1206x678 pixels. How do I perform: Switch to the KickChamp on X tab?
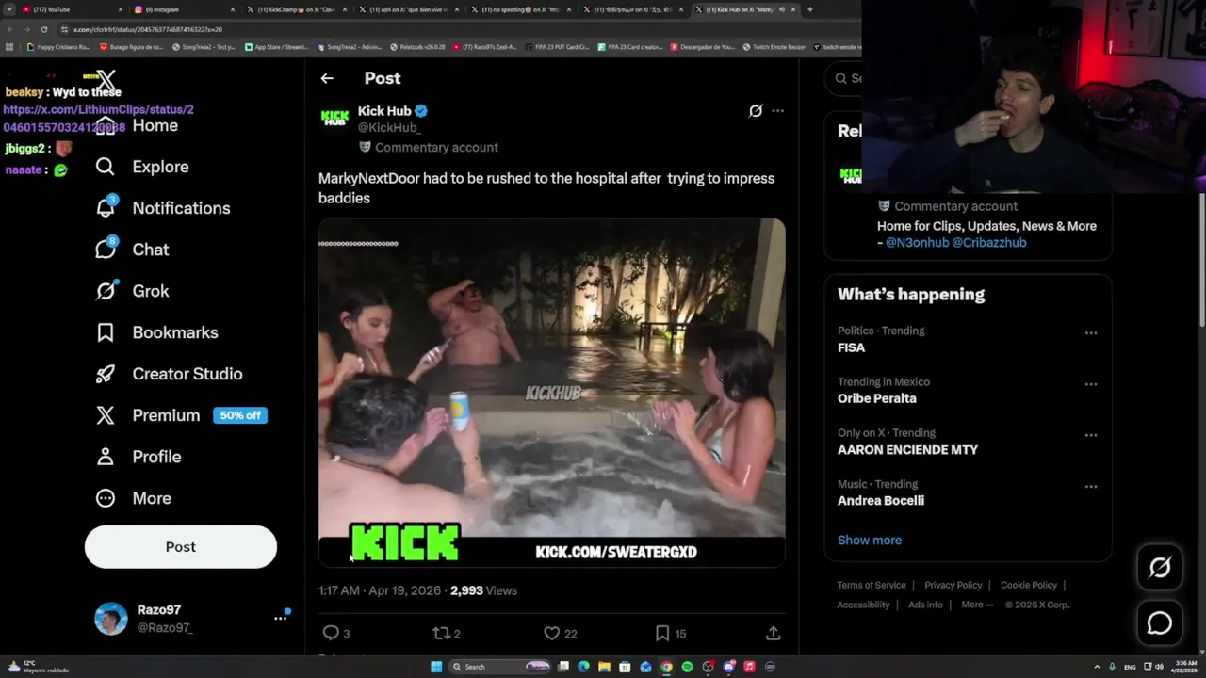[295, 9]
